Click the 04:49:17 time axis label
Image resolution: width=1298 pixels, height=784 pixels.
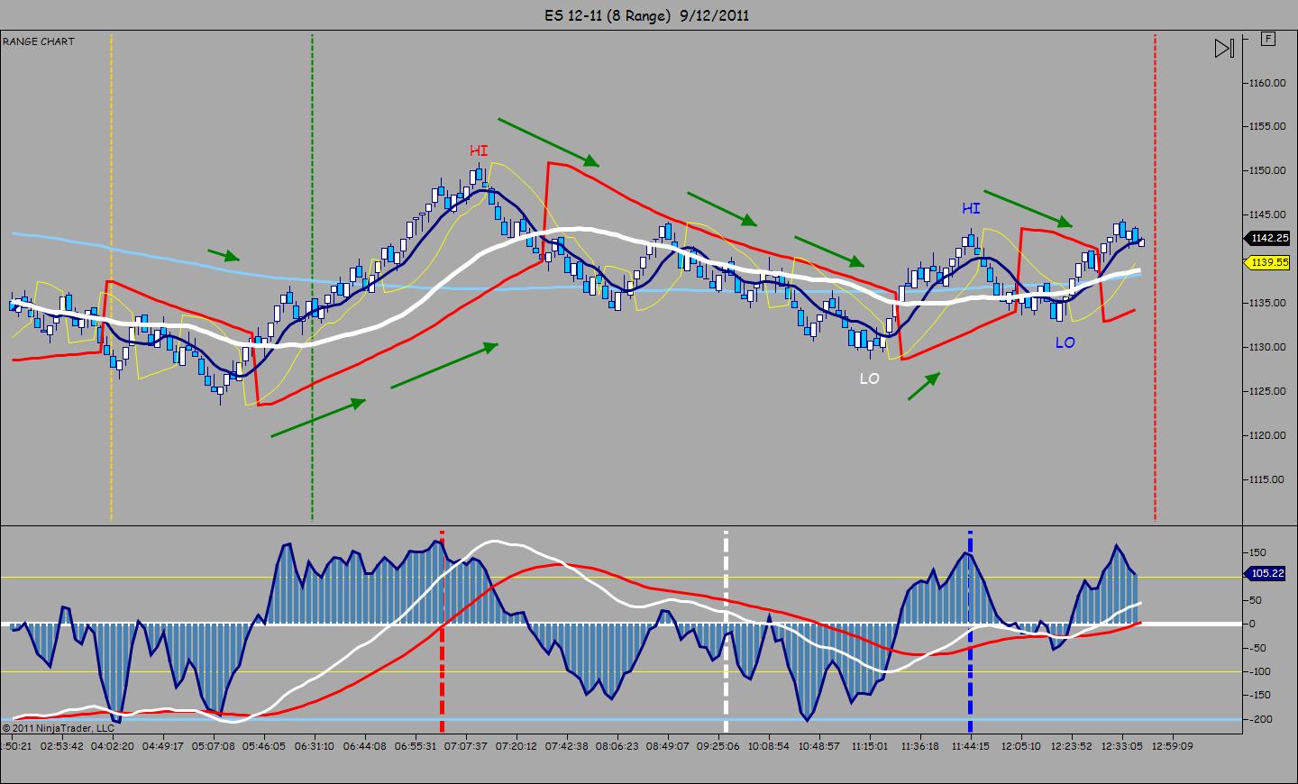point(163,746)
